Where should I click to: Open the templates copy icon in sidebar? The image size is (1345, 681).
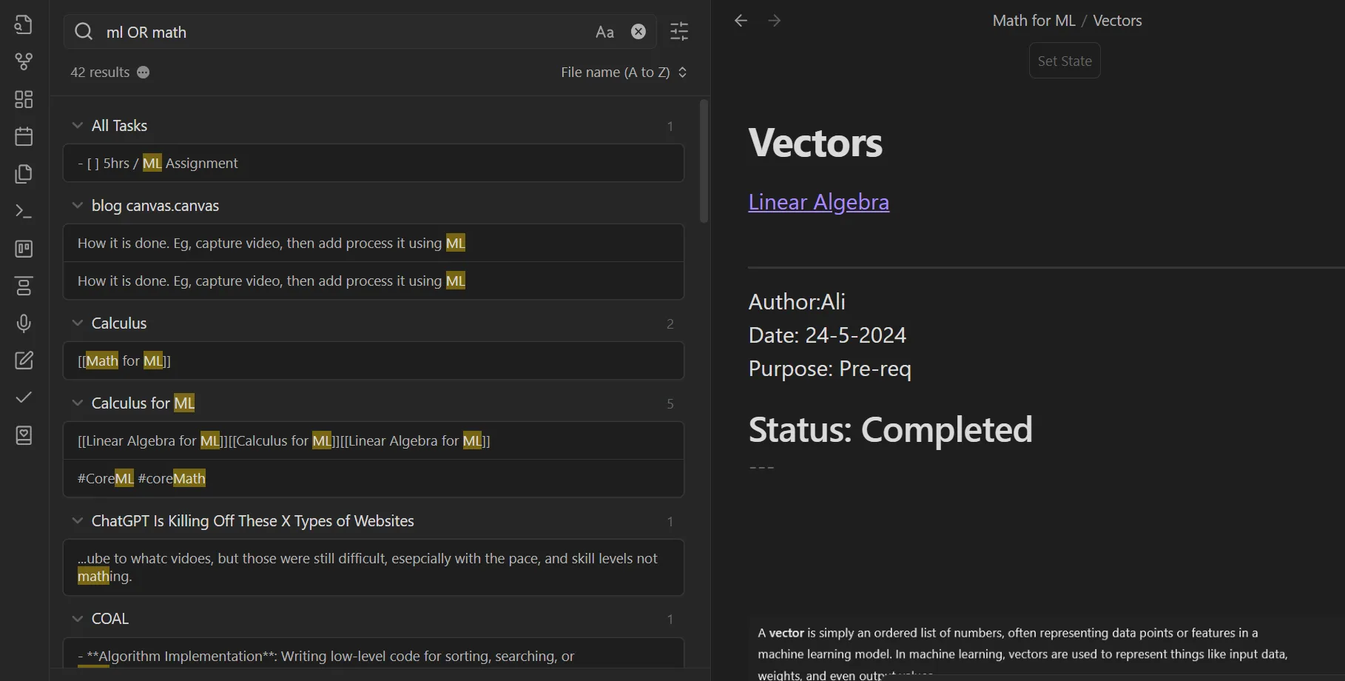coord(24,174)
